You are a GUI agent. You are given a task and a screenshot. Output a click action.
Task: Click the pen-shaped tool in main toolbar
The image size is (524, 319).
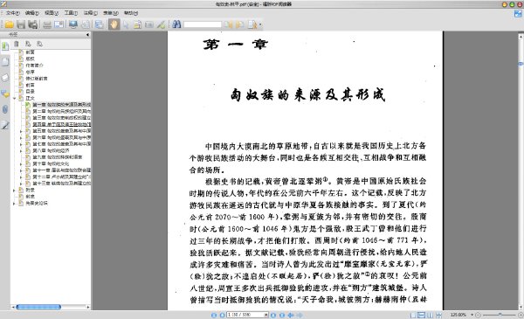click(x=162, y=24)
